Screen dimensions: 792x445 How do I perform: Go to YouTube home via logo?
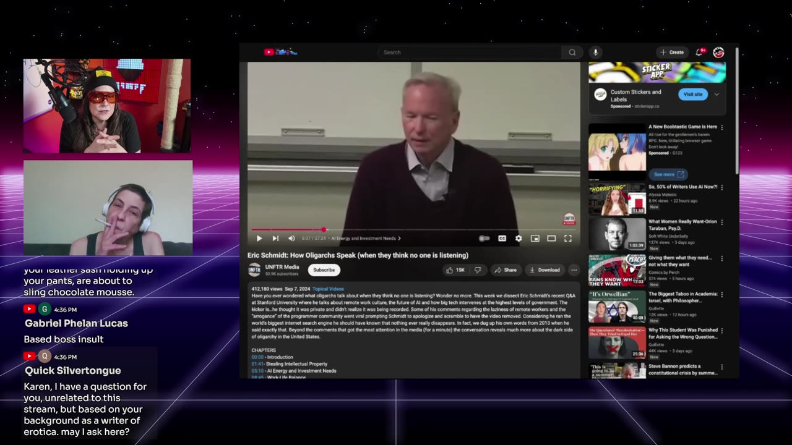click(280, 53)
